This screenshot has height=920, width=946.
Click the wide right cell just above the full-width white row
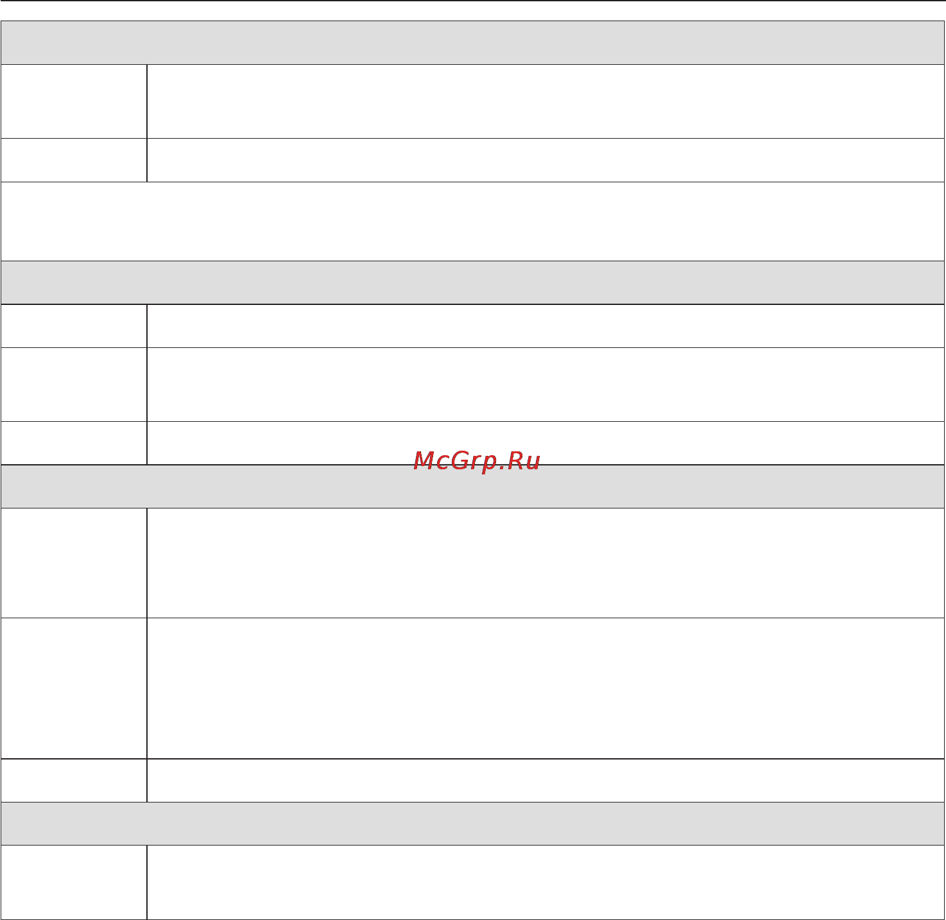[546, 161]
